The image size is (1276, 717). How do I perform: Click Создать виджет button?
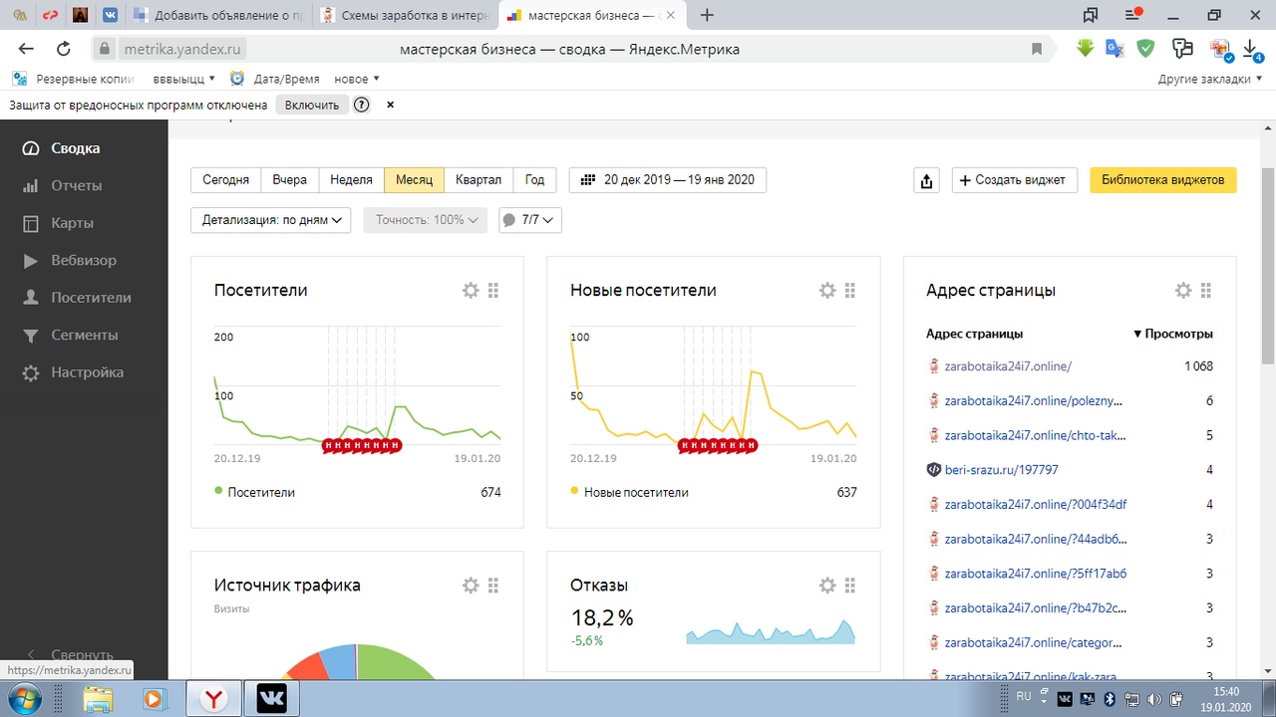pyautogui.click(x=1014, y=180)
